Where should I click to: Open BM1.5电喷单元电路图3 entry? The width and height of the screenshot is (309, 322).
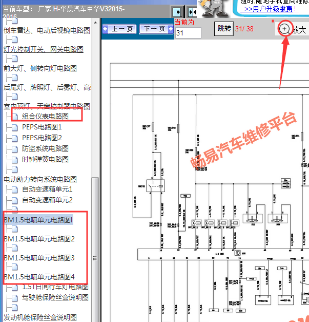(x=39, y=258)
